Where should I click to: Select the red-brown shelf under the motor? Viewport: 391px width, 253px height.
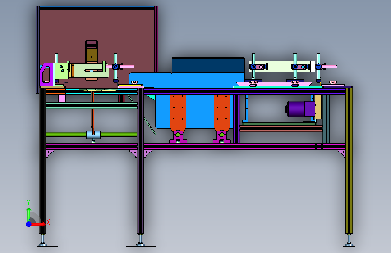point(281,128)
